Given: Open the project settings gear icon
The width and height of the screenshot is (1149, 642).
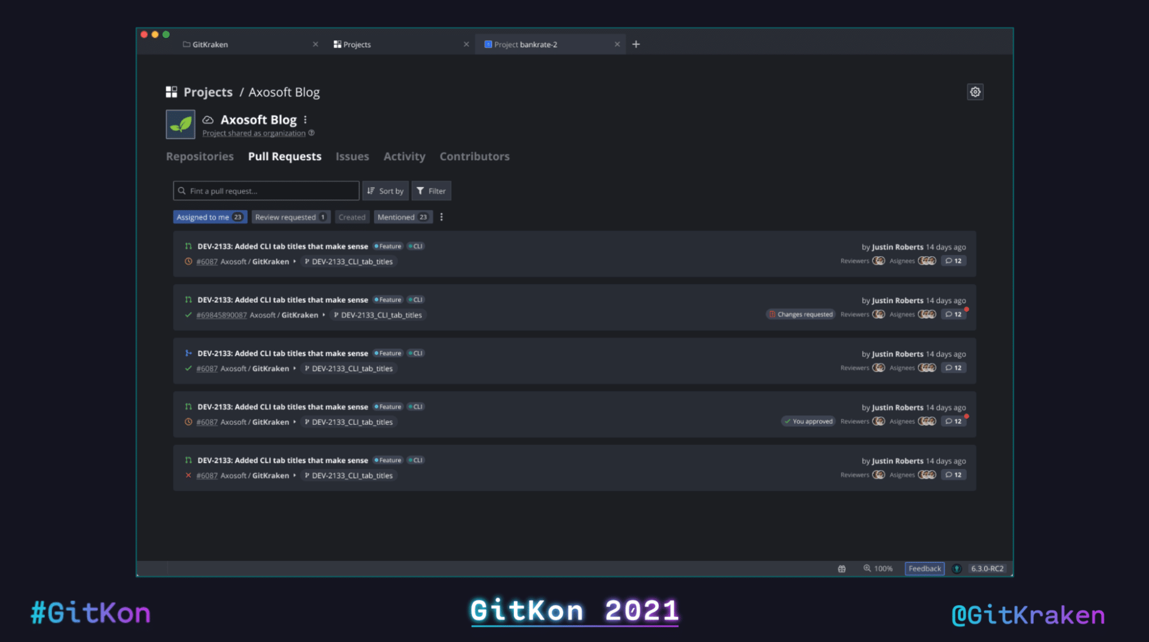Looking at the screenshot, I should [975, 92].
